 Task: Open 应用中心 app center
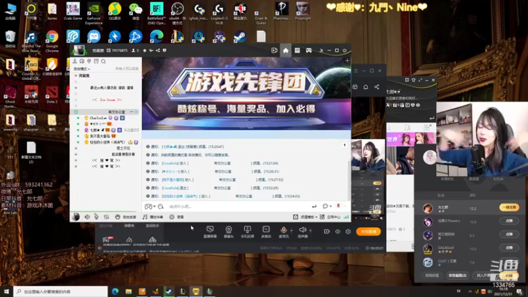coord(331,217)
